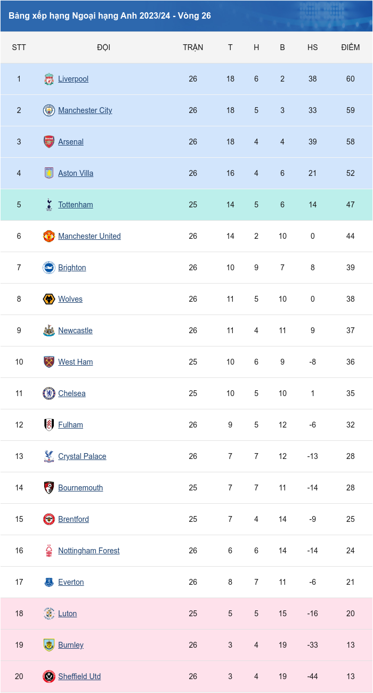This screenshot has height=693, width=373.
Task: Click the ĐIỂM column header
Action: click(350, 47)
